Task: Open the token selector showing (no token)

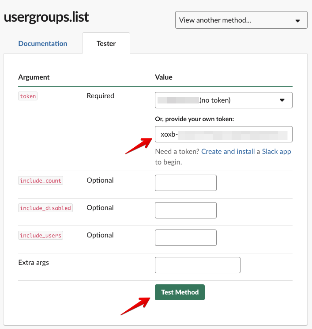Action: [224, 100]
